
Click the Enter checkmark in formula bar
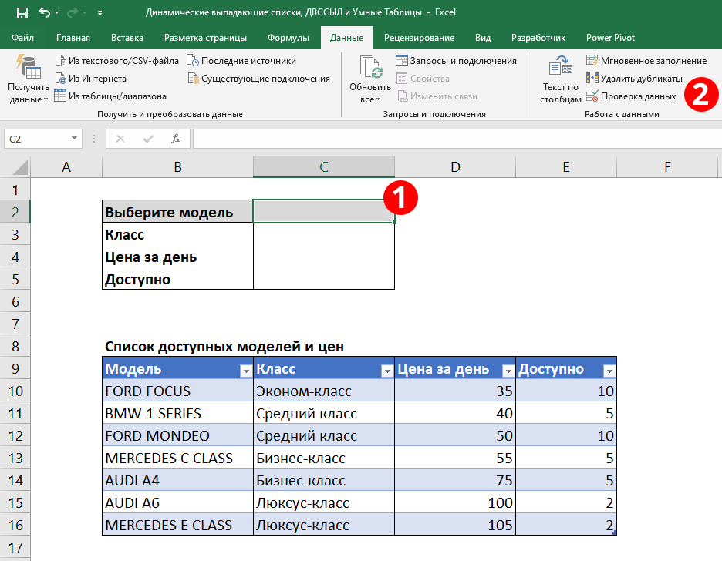[x=148, y=139]
